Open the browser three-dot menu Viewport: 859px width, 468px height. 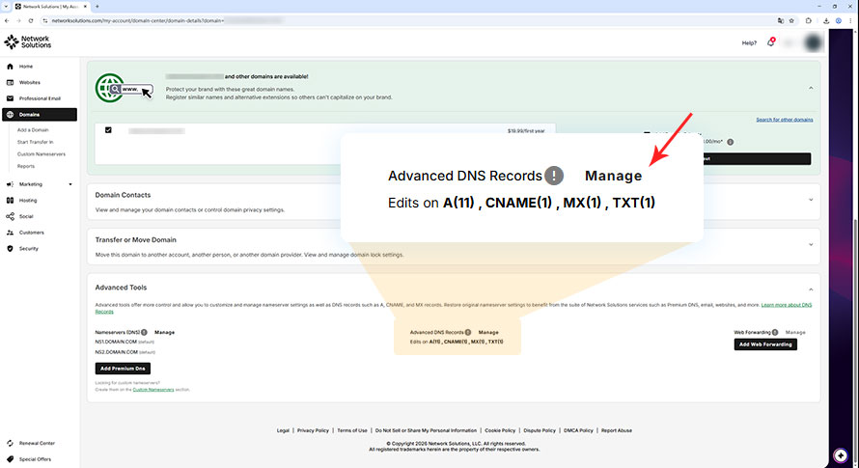[850, 20]
